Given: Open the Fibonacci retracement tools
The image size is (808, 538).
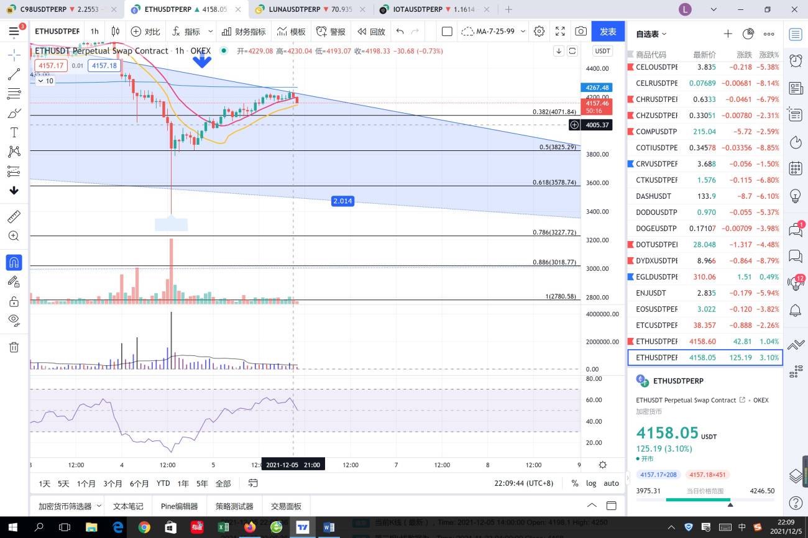Looking at the screenshot, I should click(14, 94).
